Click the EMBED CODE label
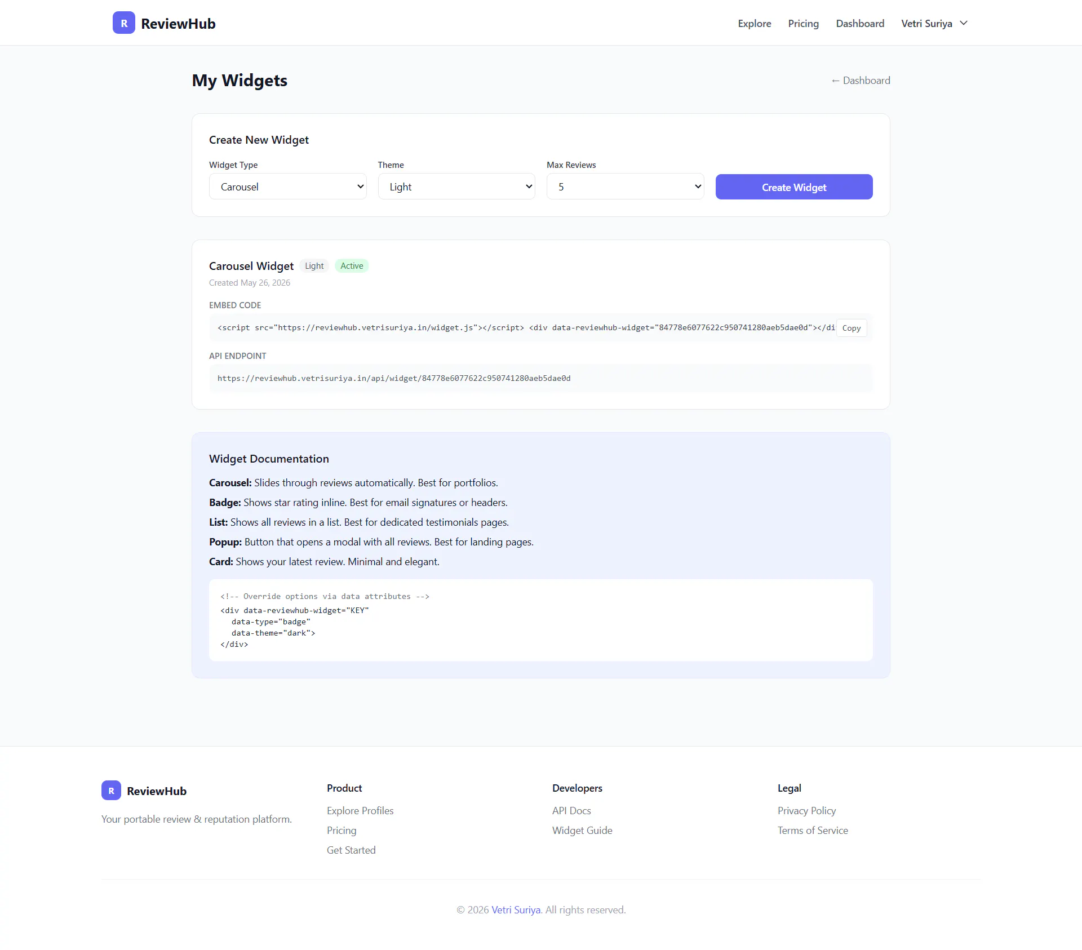Image resolution: width=1082 pixels, height=950 pixels. tap(235, 305)
